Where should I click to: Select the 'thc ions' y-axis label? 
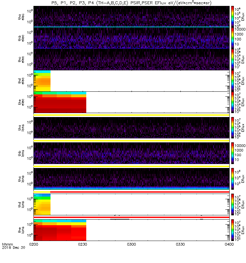point(21,179)
